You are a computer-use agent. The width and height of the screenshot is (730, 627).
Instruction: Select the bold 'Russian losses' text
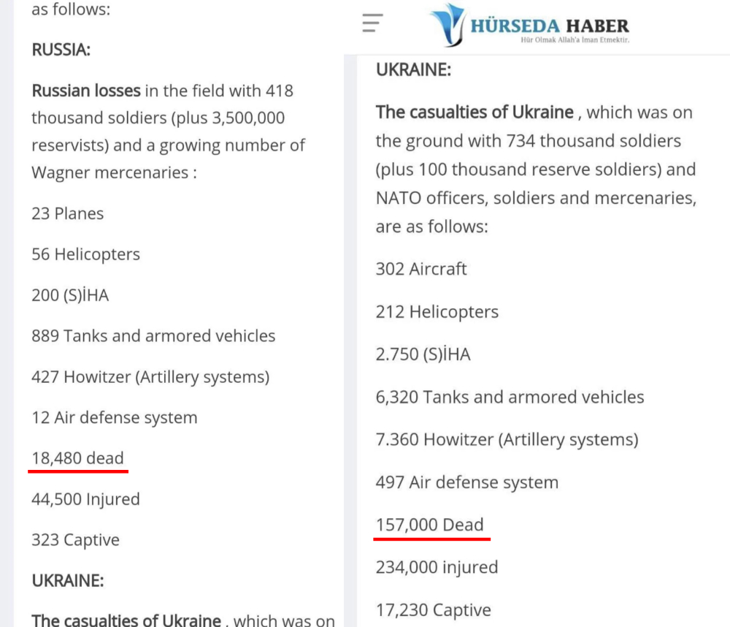[86, 91]
